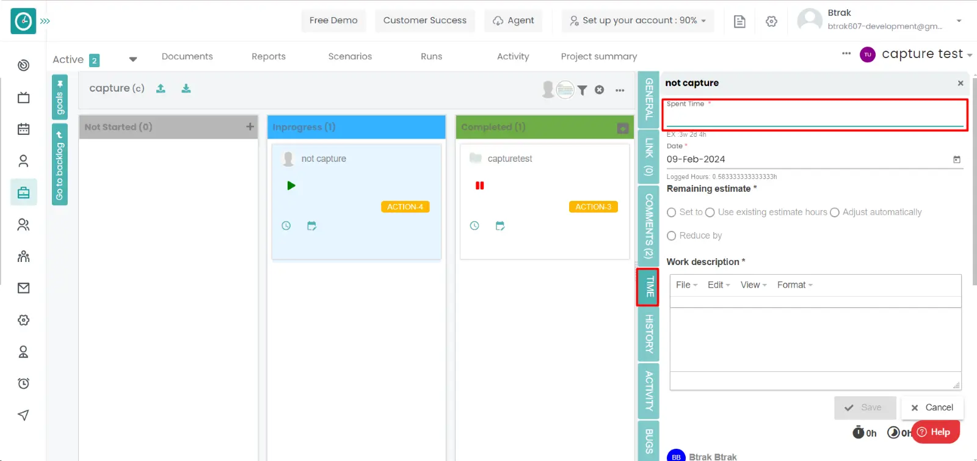Add item with plus icon in Not Started column
Image resolution: width=977 pixels, height=461 pixels.
pos(250,126)
